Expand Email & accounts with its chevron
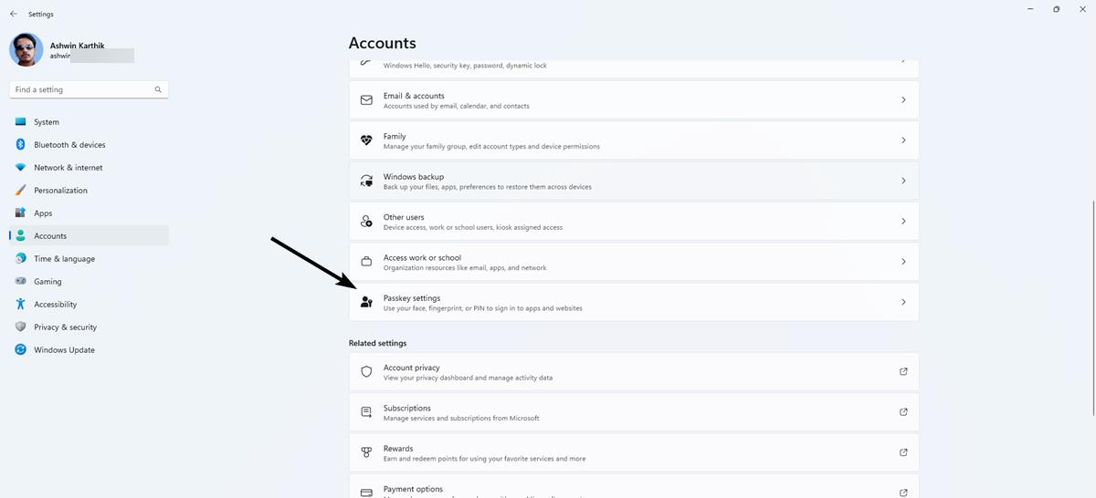 click(903, 99)
